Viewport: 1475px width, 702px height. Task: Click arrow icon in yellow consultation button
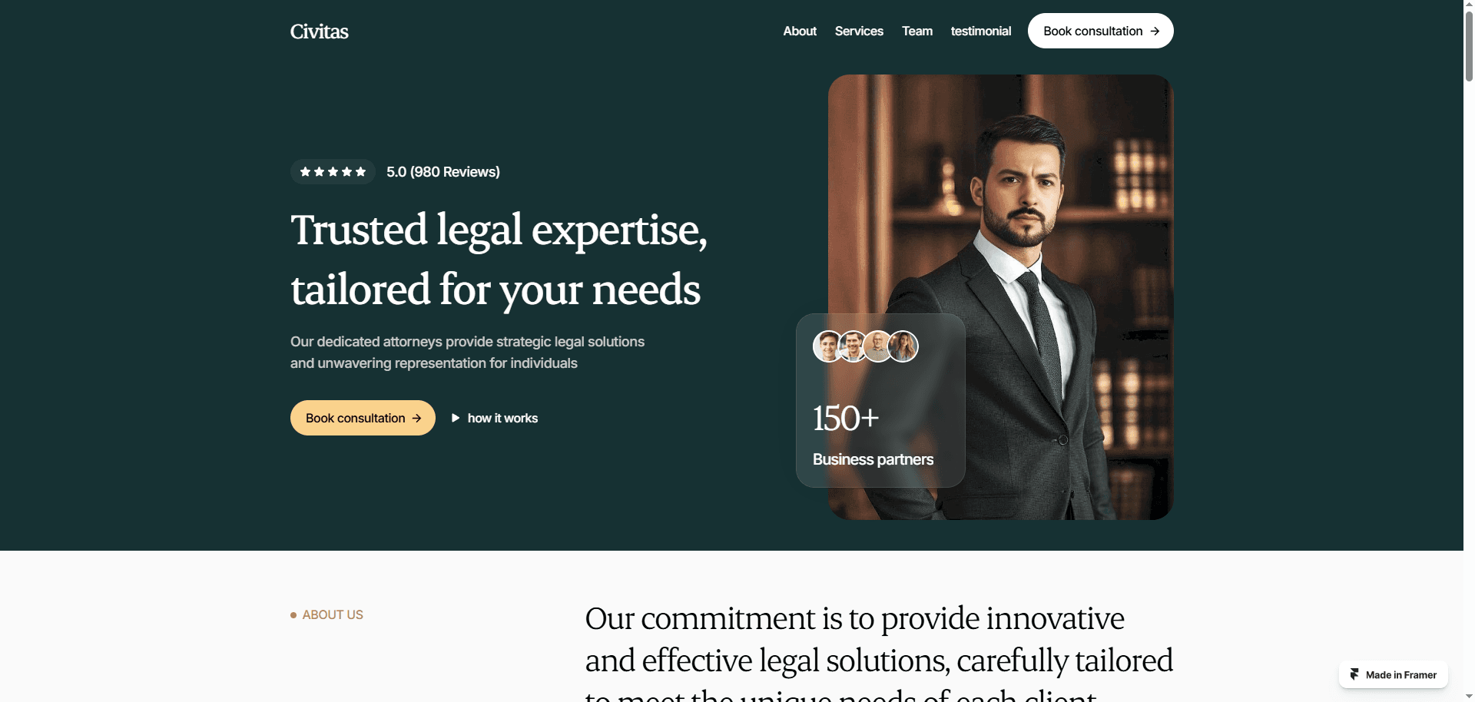pyautogui.click(x=416, y=418)
